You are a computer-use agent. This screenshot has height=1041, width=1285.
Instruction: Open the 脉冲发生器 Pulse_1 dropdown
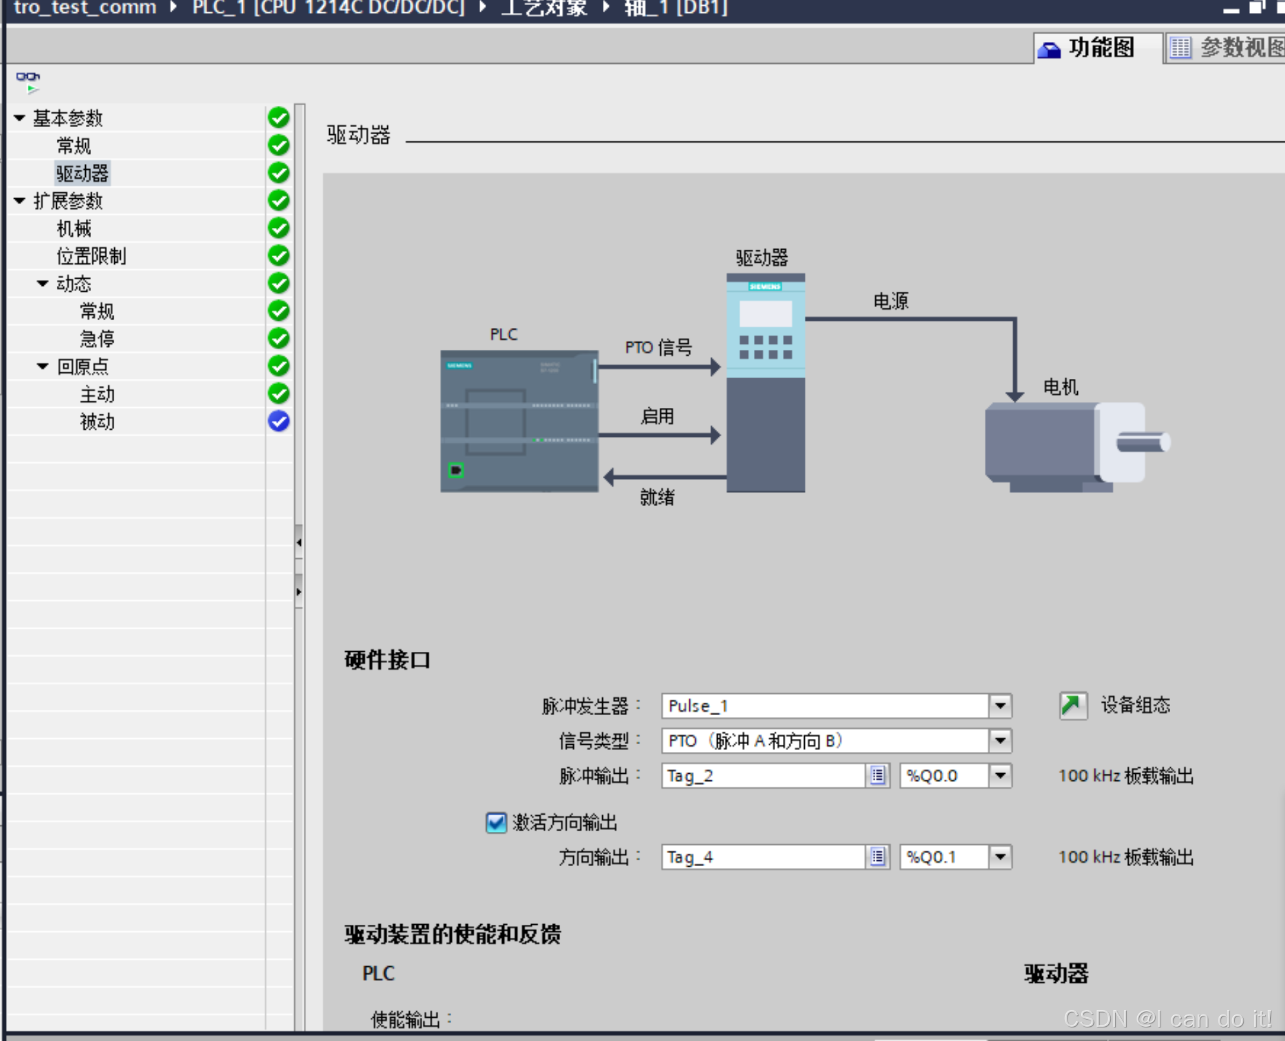pyautogui.click(x=1000, y=705)
